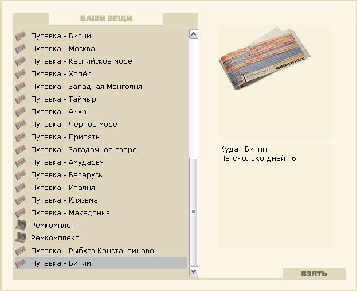This screenshot has width=357, height=291.
Task: Click ticket icon beside Путевка - Загадочное озеро
Action: (x=21, y=150)
